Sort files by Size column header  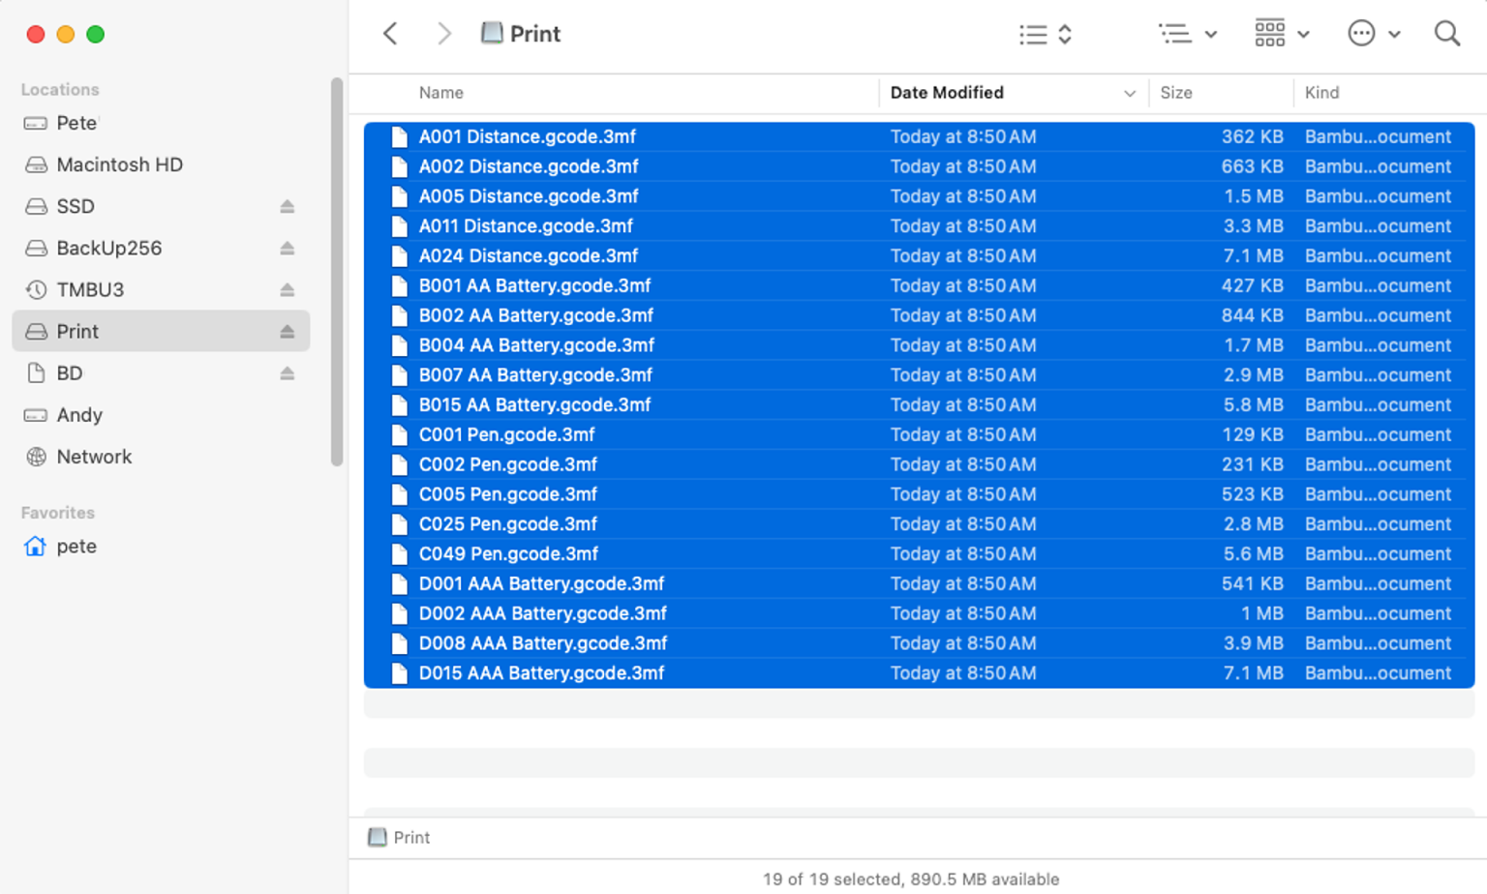click(1176, 93)
